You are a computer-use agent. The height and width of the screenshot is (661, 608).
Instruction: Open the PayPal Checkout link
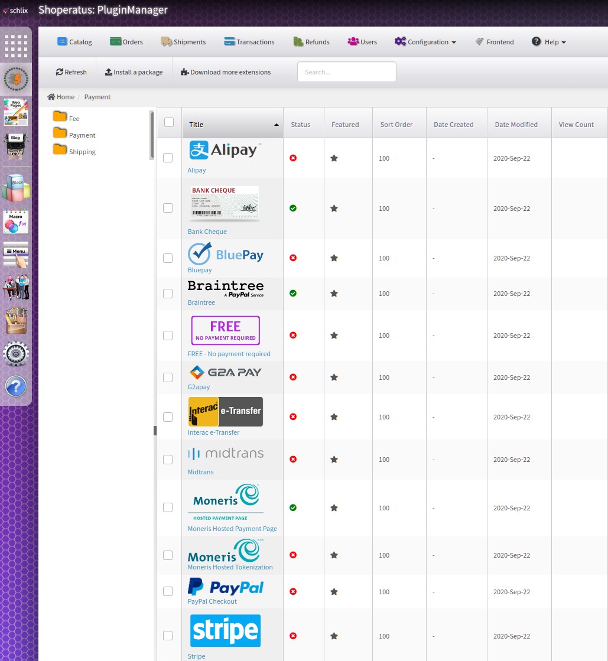click(212, 601)
